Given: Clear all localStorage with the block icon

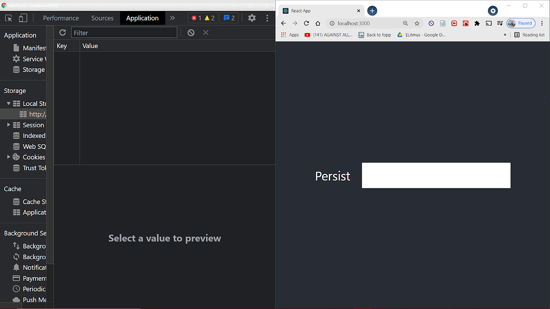Looking at the screenshot, I should [x=192, y=32].
